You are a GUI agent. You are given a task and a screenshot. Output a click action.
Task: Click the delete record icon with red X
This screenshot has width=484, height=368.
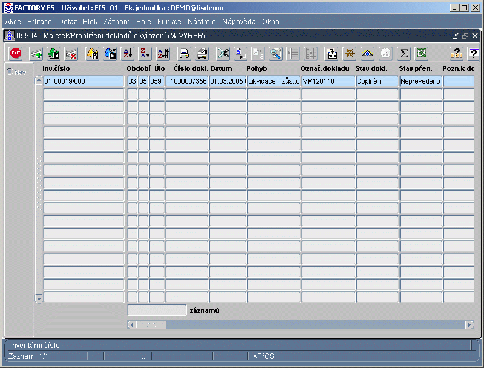pyautogui.click(x=71, y=53)
